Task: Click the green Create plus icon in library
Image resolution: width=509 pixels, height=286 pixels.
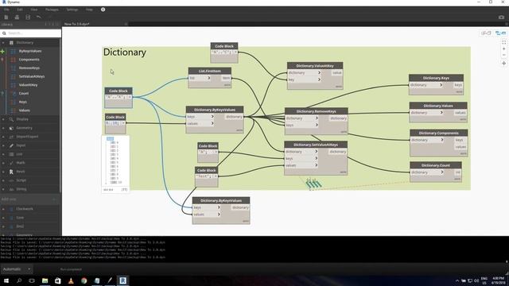Action: pos(2,51)
